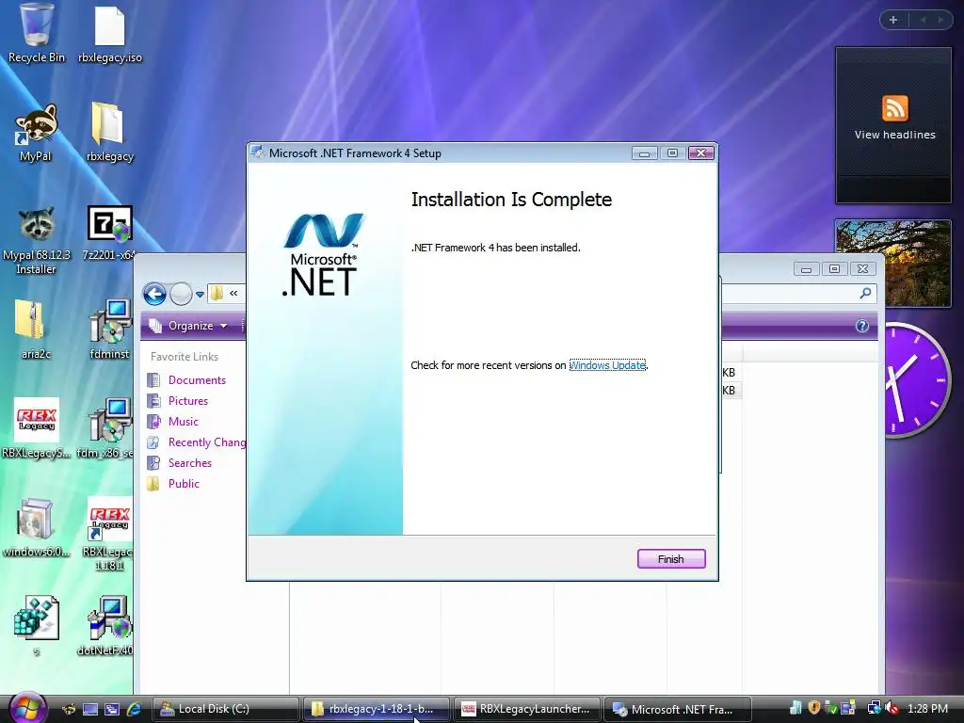Click the MyPal raccoon Quick Launch icon
Viewport: 964px width, 723px height.
tap(69, 709)
